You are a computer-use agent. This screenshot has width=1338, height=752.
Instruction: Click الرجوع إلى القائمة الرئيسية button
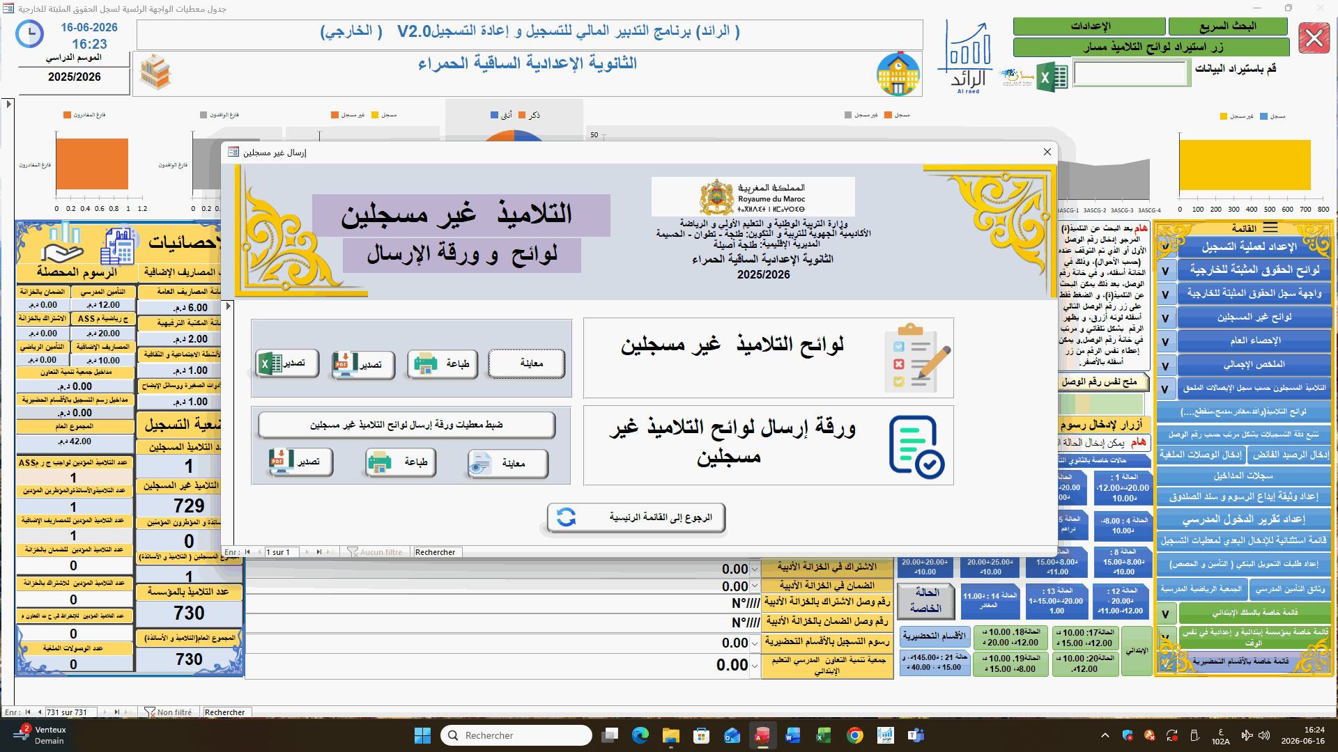point(636,517)
